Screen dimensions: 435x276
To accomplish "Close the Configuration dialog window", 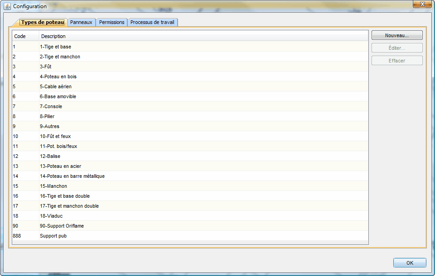I will pos(422,4).
